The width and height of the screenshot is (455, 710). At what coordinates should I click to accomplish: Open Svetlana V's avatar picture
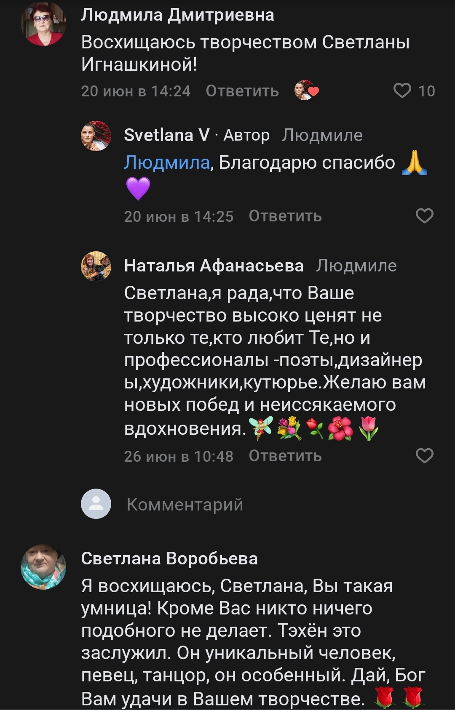point(96,136)
